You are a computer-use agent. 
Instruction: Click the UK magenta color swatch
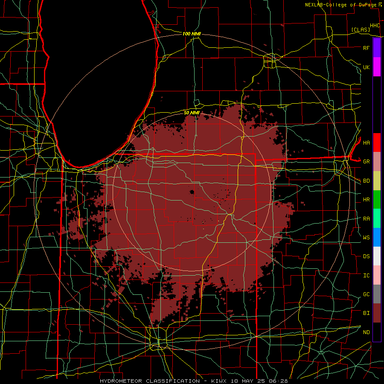(x=377, y=67)
